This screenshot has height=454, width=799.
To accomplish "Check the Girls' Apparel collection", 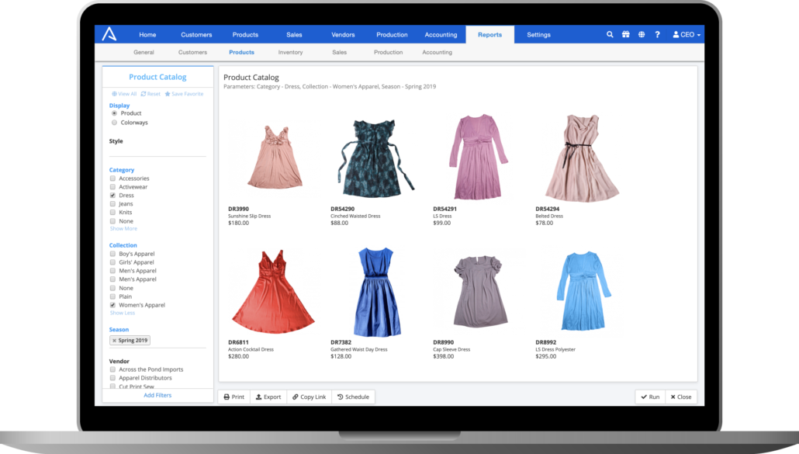I will pos(112,262).
